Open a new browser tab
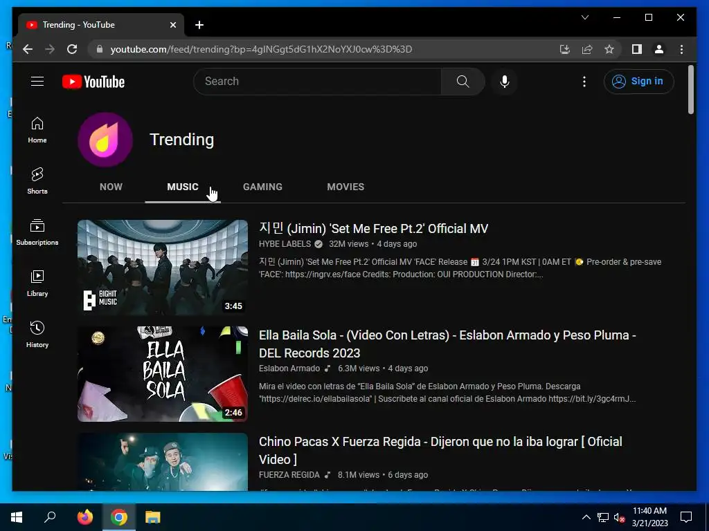 click(199, 25)
